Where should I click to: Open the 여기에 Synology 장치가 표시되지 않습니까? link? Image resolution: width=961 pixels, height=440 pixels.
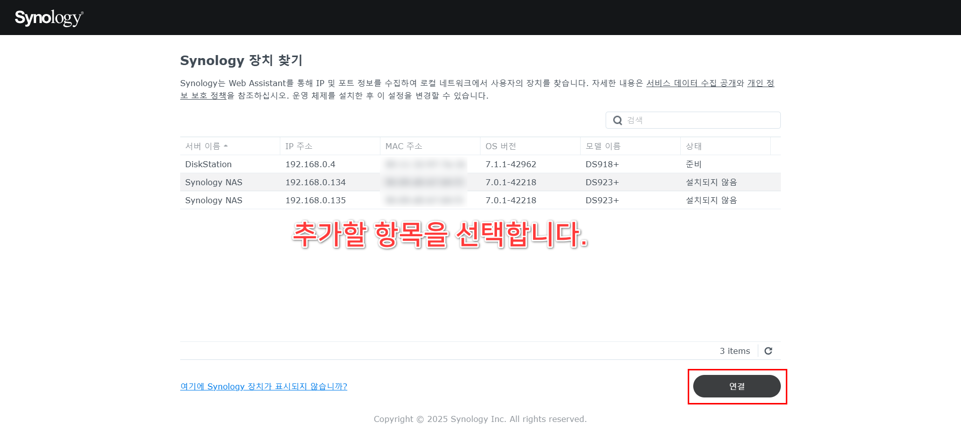[x=264, y=386]
